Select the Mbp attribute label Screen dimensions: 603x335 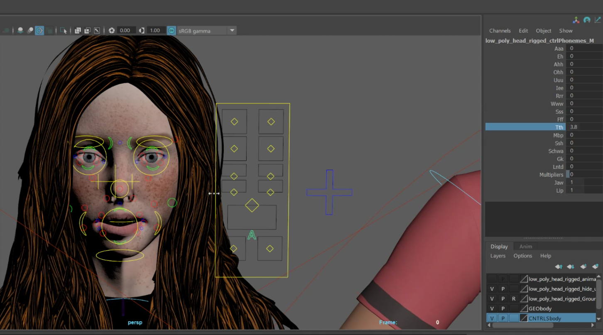pos(558,135)
